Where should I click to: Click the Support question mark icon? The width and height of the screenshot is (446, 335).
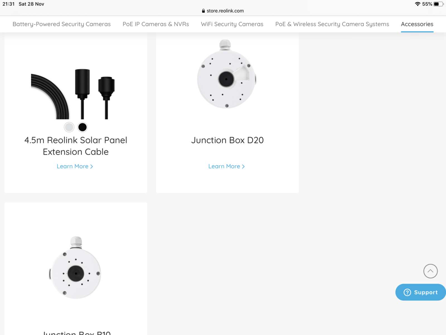[407, 292]
